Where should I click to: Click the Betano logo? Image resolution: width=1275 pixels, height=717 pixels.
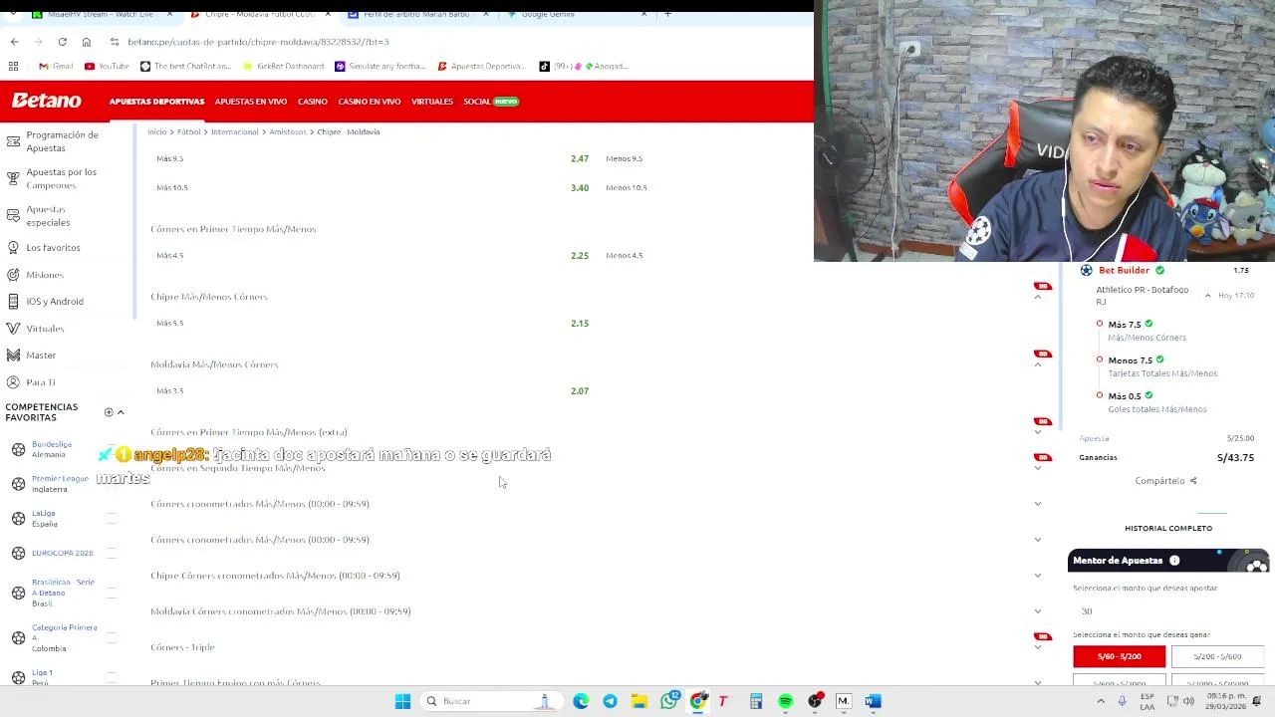click(x=46, y=101)
